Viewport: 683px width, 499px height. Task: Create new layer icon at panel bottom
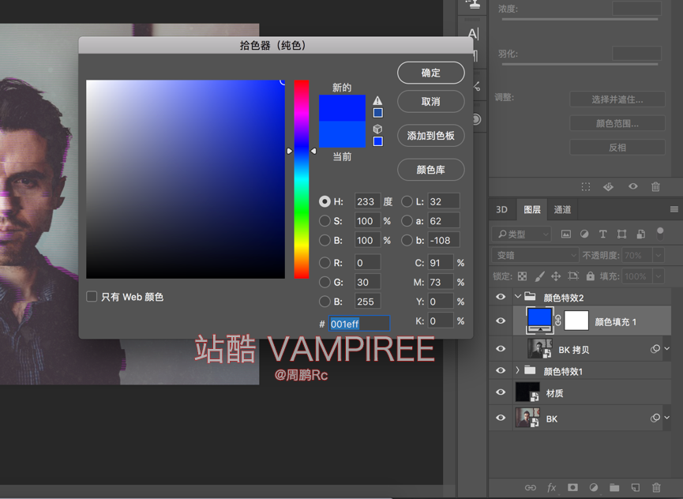(635, 488)
